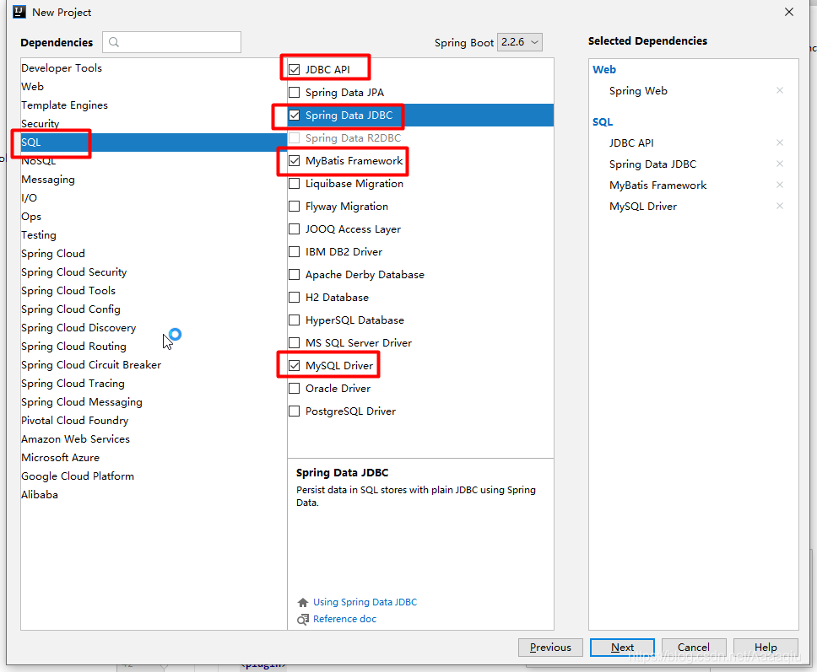The width and height of the screenshot is (817, 672).
Task: Click the Cancel button
Action: click(x=694, y=648)
